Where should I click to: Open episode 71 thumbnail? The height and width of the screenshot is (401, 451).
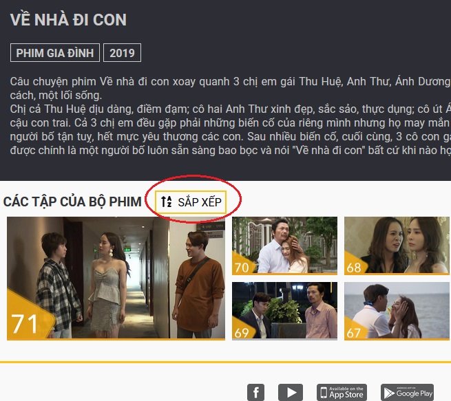pos(116,279)
